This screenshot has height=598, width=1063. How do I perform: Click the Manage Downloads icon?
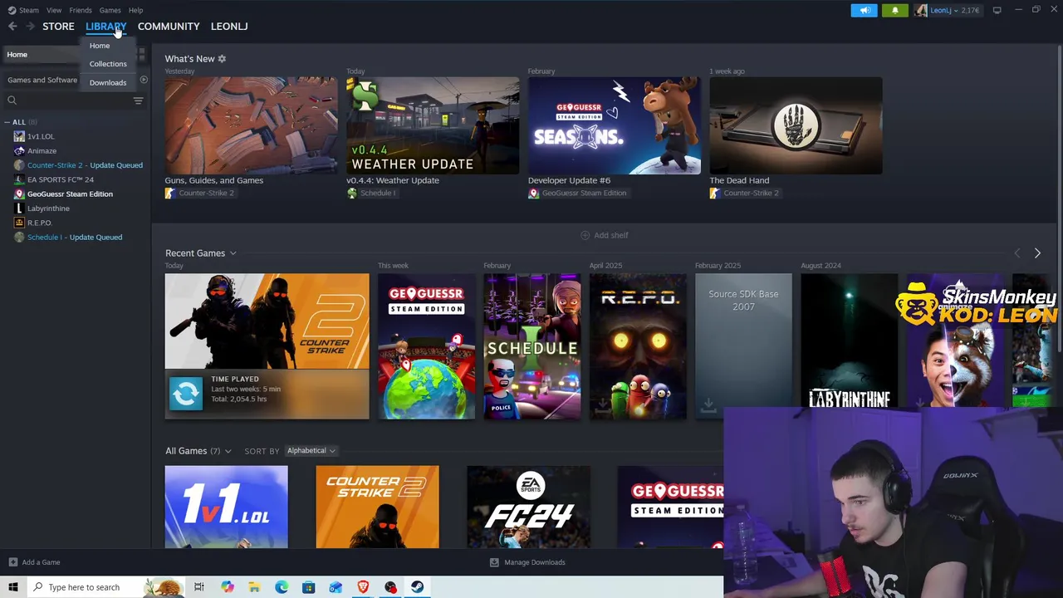pos(494,562)
